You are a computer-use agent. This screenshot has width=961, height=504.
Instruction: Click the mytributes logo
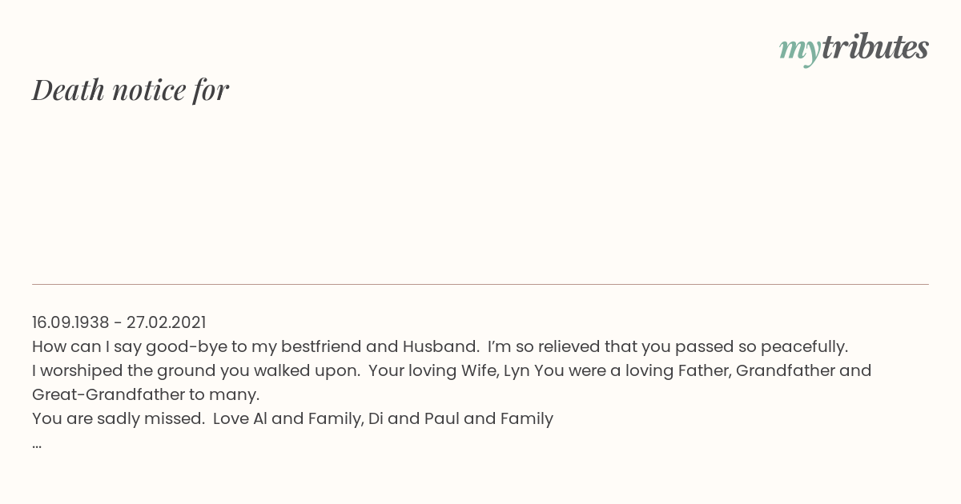point(854,49)
